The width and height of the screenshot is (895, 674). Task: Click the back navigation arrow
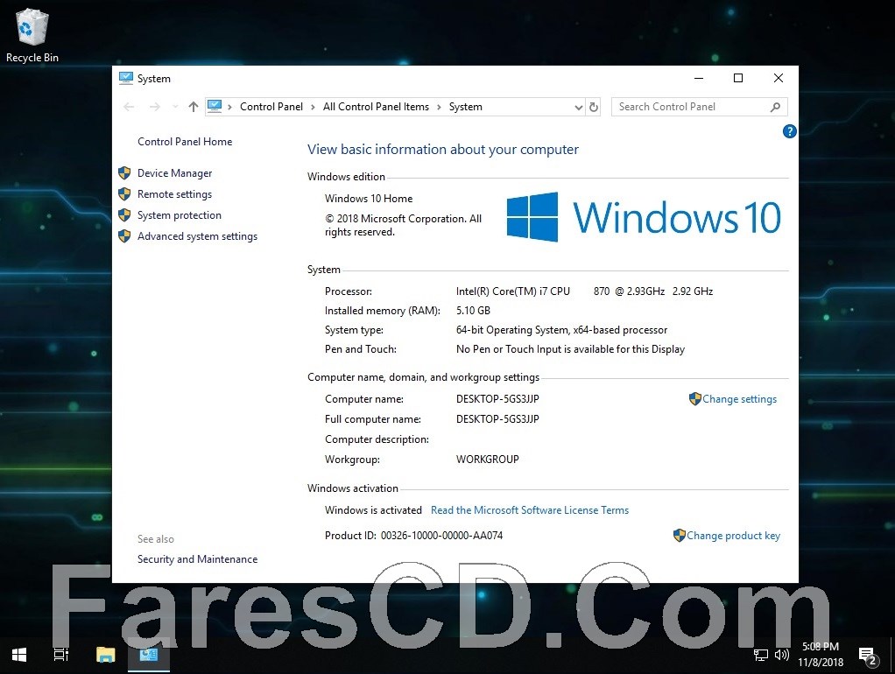click(x=129, y=107)
